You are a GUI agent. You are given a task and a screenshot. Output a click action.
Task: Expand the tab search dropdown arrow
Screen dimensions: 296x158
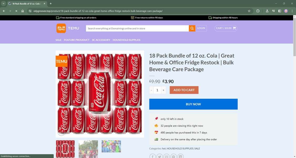(3, 3)
